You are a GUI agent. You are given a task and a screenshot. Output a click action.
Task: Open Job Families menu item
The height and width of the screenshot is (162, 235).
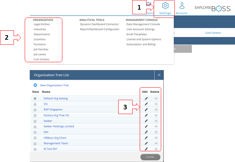coord(41,49)
